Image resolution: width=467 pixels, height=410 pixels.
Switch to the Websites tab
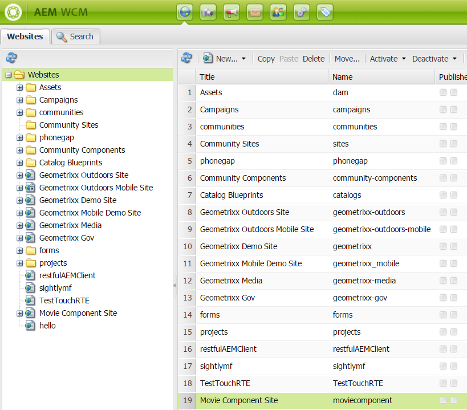[25, 36]
